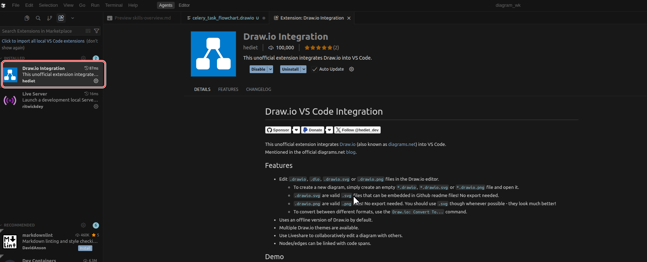This screenshot has width=647, height=262.
Task: Select the Live Server extension row
Action: tap(51, 100)
